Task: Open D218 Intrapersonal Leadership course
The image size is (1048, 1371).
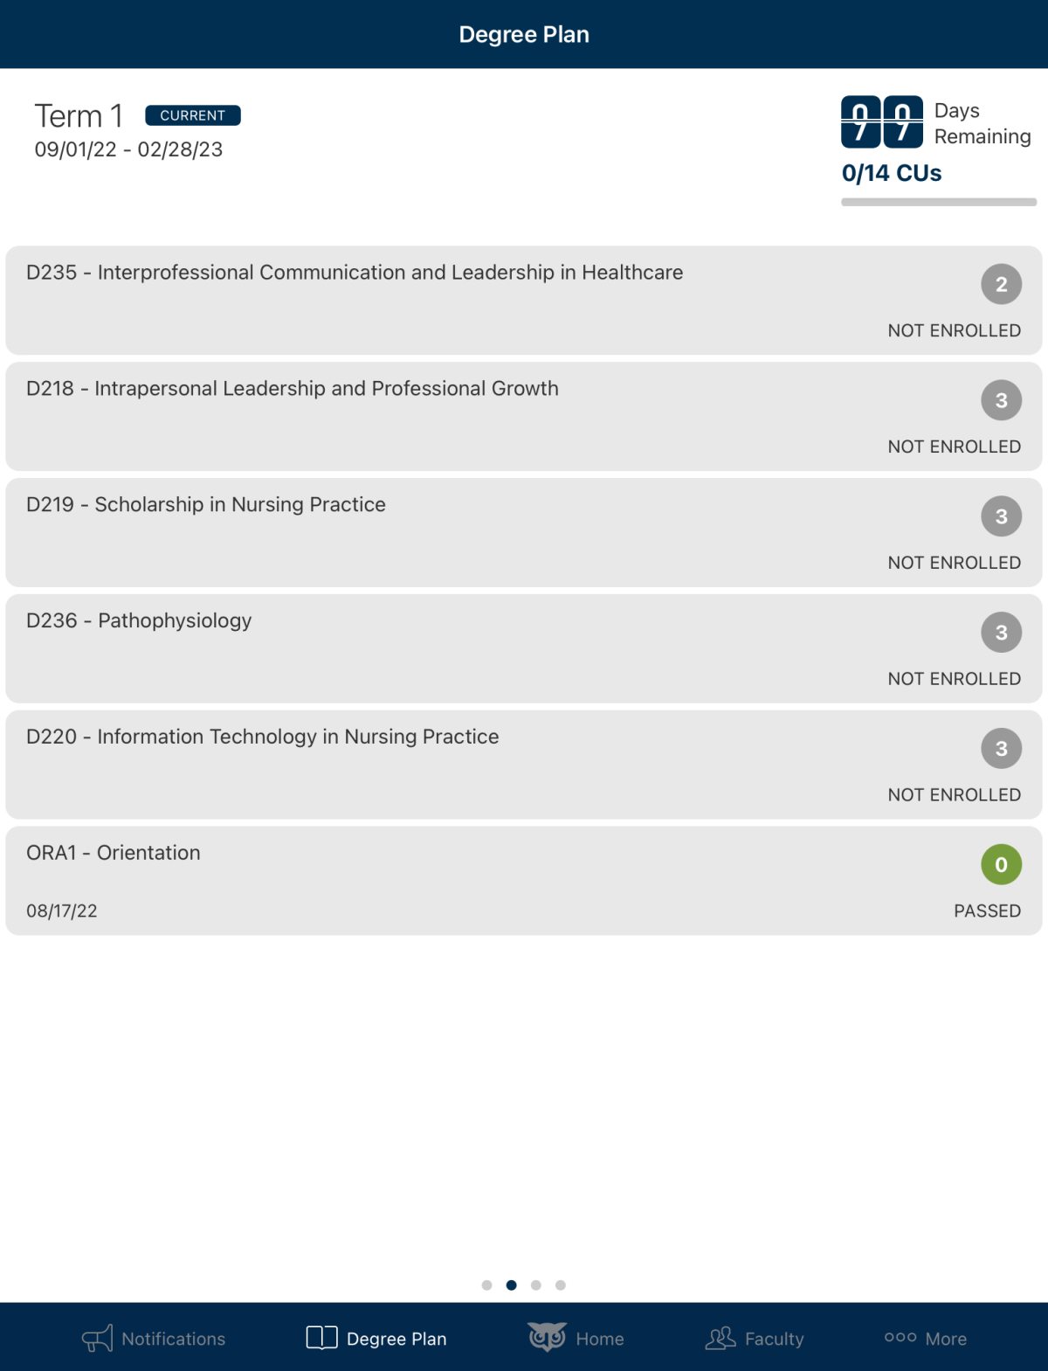Action: pos(524,416)
